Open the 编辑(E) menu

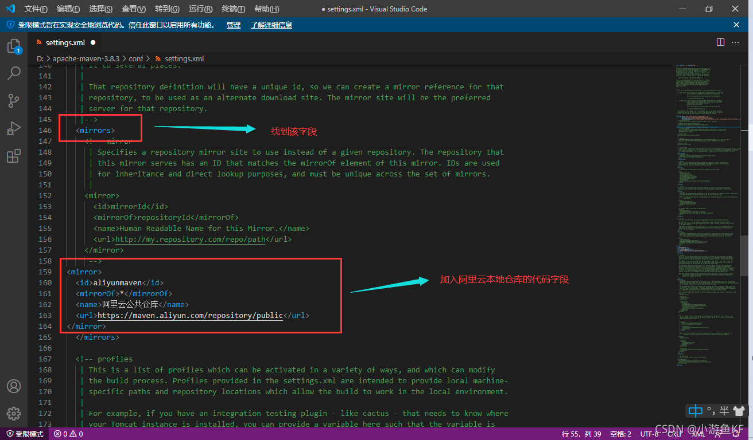click(68, 9)
